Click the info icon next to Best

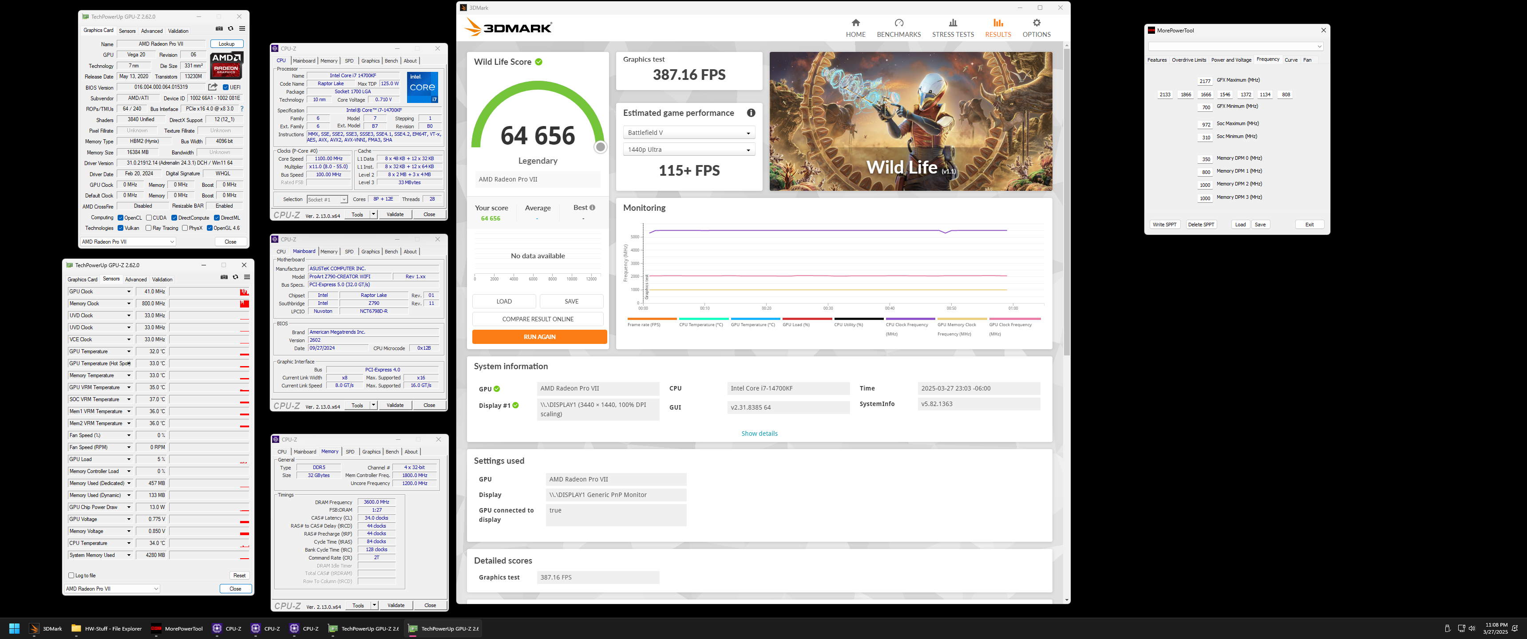tap(592, 208)
